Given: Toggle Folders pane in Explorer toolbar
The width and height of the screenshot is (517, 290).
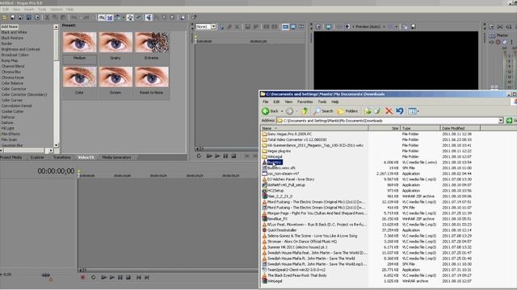Looking at the screenshot, I should (347, 111).
